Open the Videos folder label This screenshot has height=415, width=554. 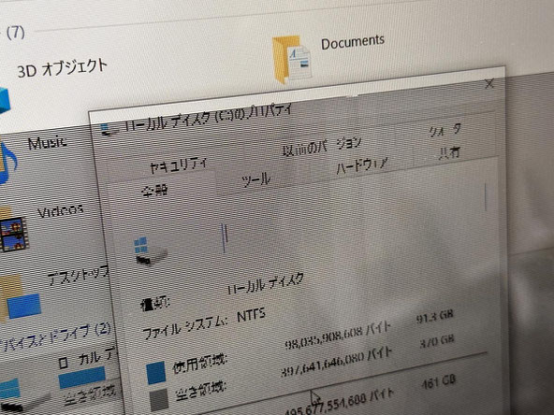(x=61, y=210)
